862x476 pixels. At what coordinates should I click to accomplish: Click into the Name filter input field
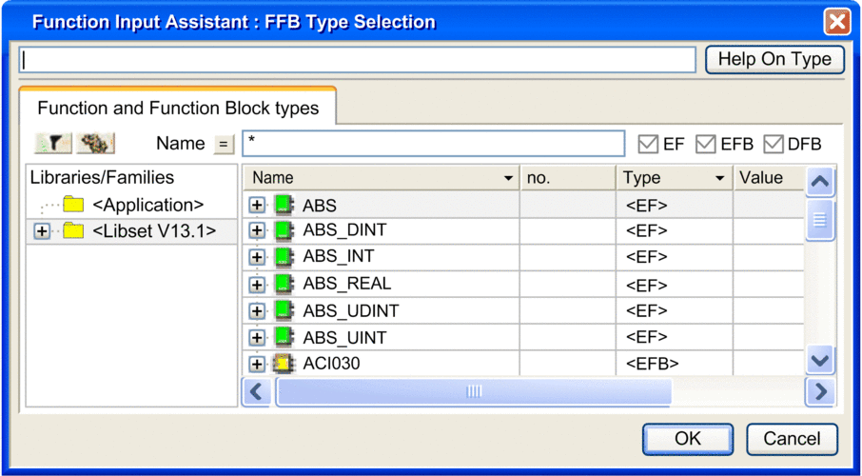pos(433,144)
